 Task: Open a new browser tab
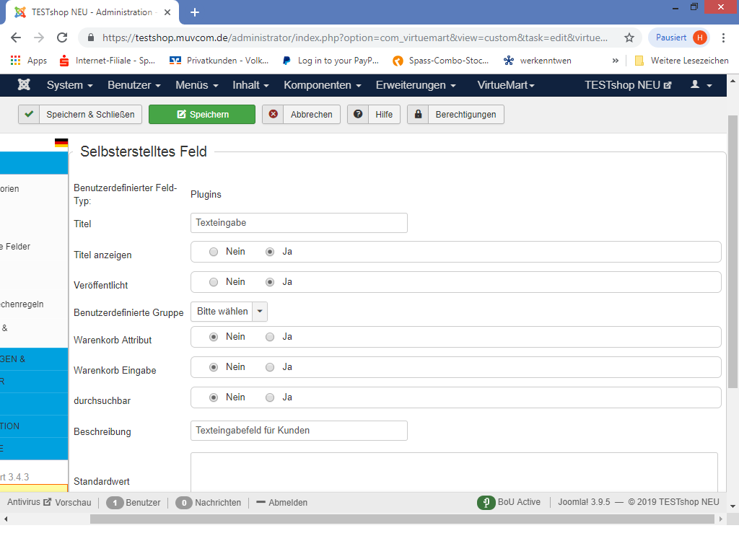pyautogui.click(x=195, y=12)
